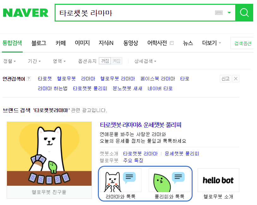Turn 옵션유지 off with 꺼짐
257x205 pixels.
105,61
